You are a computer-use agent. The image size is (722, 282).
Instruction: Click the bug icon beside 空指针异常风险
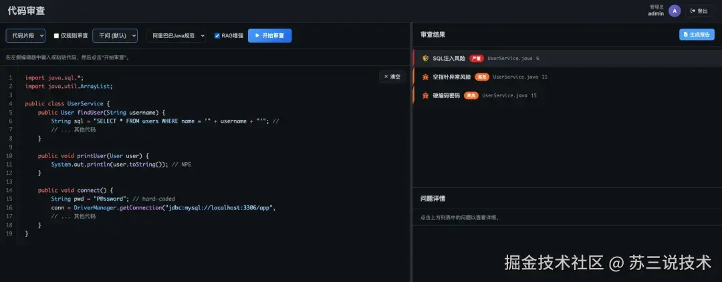coord(425,77)
